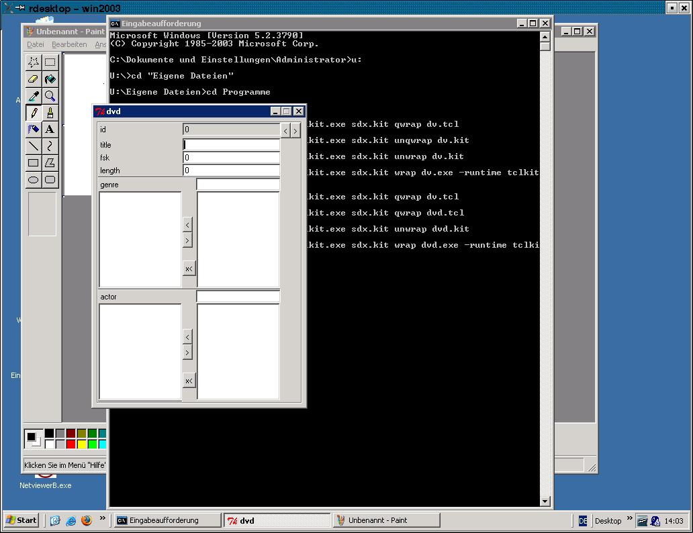This screenshot has height=533, width=693.
Task: Click the dvd window Tk feather icon
Action: [100, 111]
